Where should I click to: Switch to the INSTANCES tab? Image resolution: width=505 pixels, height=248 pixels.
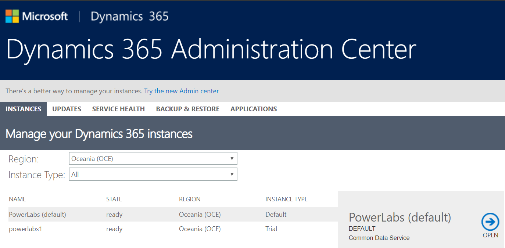pos(23,109)
